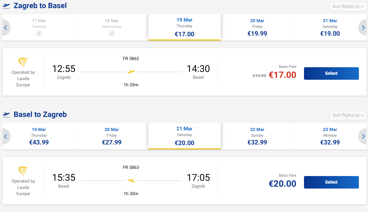The height and width of the screenshot is (212, 368).
Task: Click next dates arrow for Zagreb to Basel
Action: 363,28
